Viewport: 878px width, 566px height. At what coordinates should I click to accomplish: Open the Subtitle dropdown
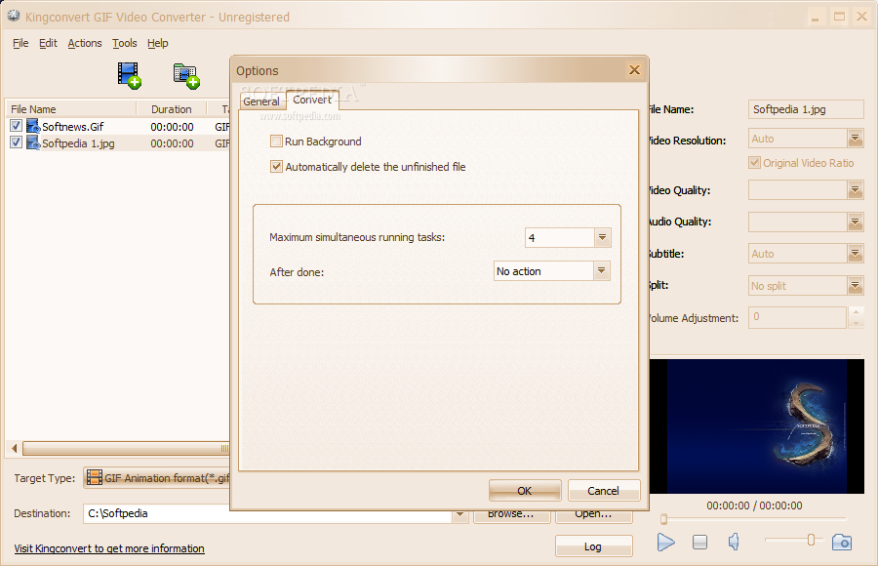pyautogui.click(x=855, y=254)
